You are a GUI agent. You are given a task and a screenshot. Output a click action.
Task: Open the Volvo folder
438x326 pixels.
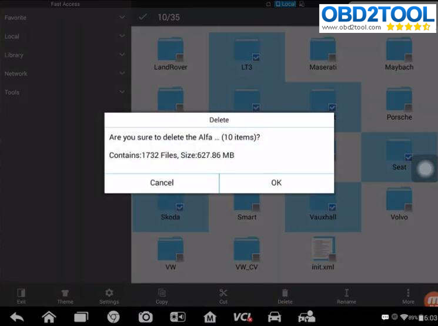pyautogui.click(x=399, y=204)
